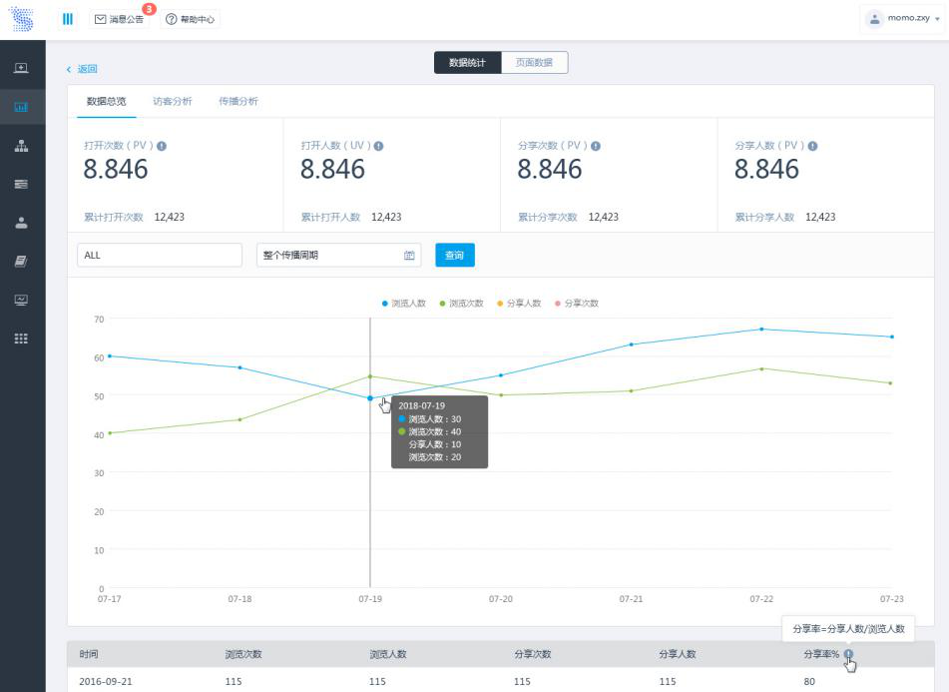The height and width of the screenshot is (692, 949).
Task: Switch to the 页面数据 view
Action: 534,63
